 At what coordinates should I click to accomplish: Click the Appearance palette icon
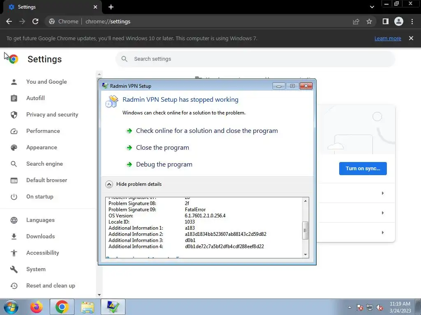tap(14, 147)
